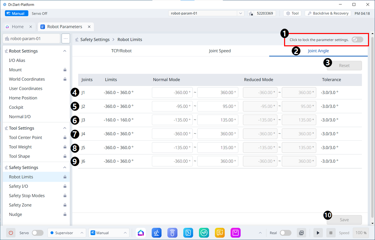Open the purple remote control module icon
This screenshot has width=375, height=240.
pos(172,233)
